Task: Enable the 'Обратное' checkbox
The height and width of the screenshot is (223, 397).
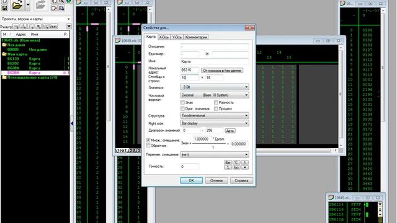Action: (x=148, y=146)
